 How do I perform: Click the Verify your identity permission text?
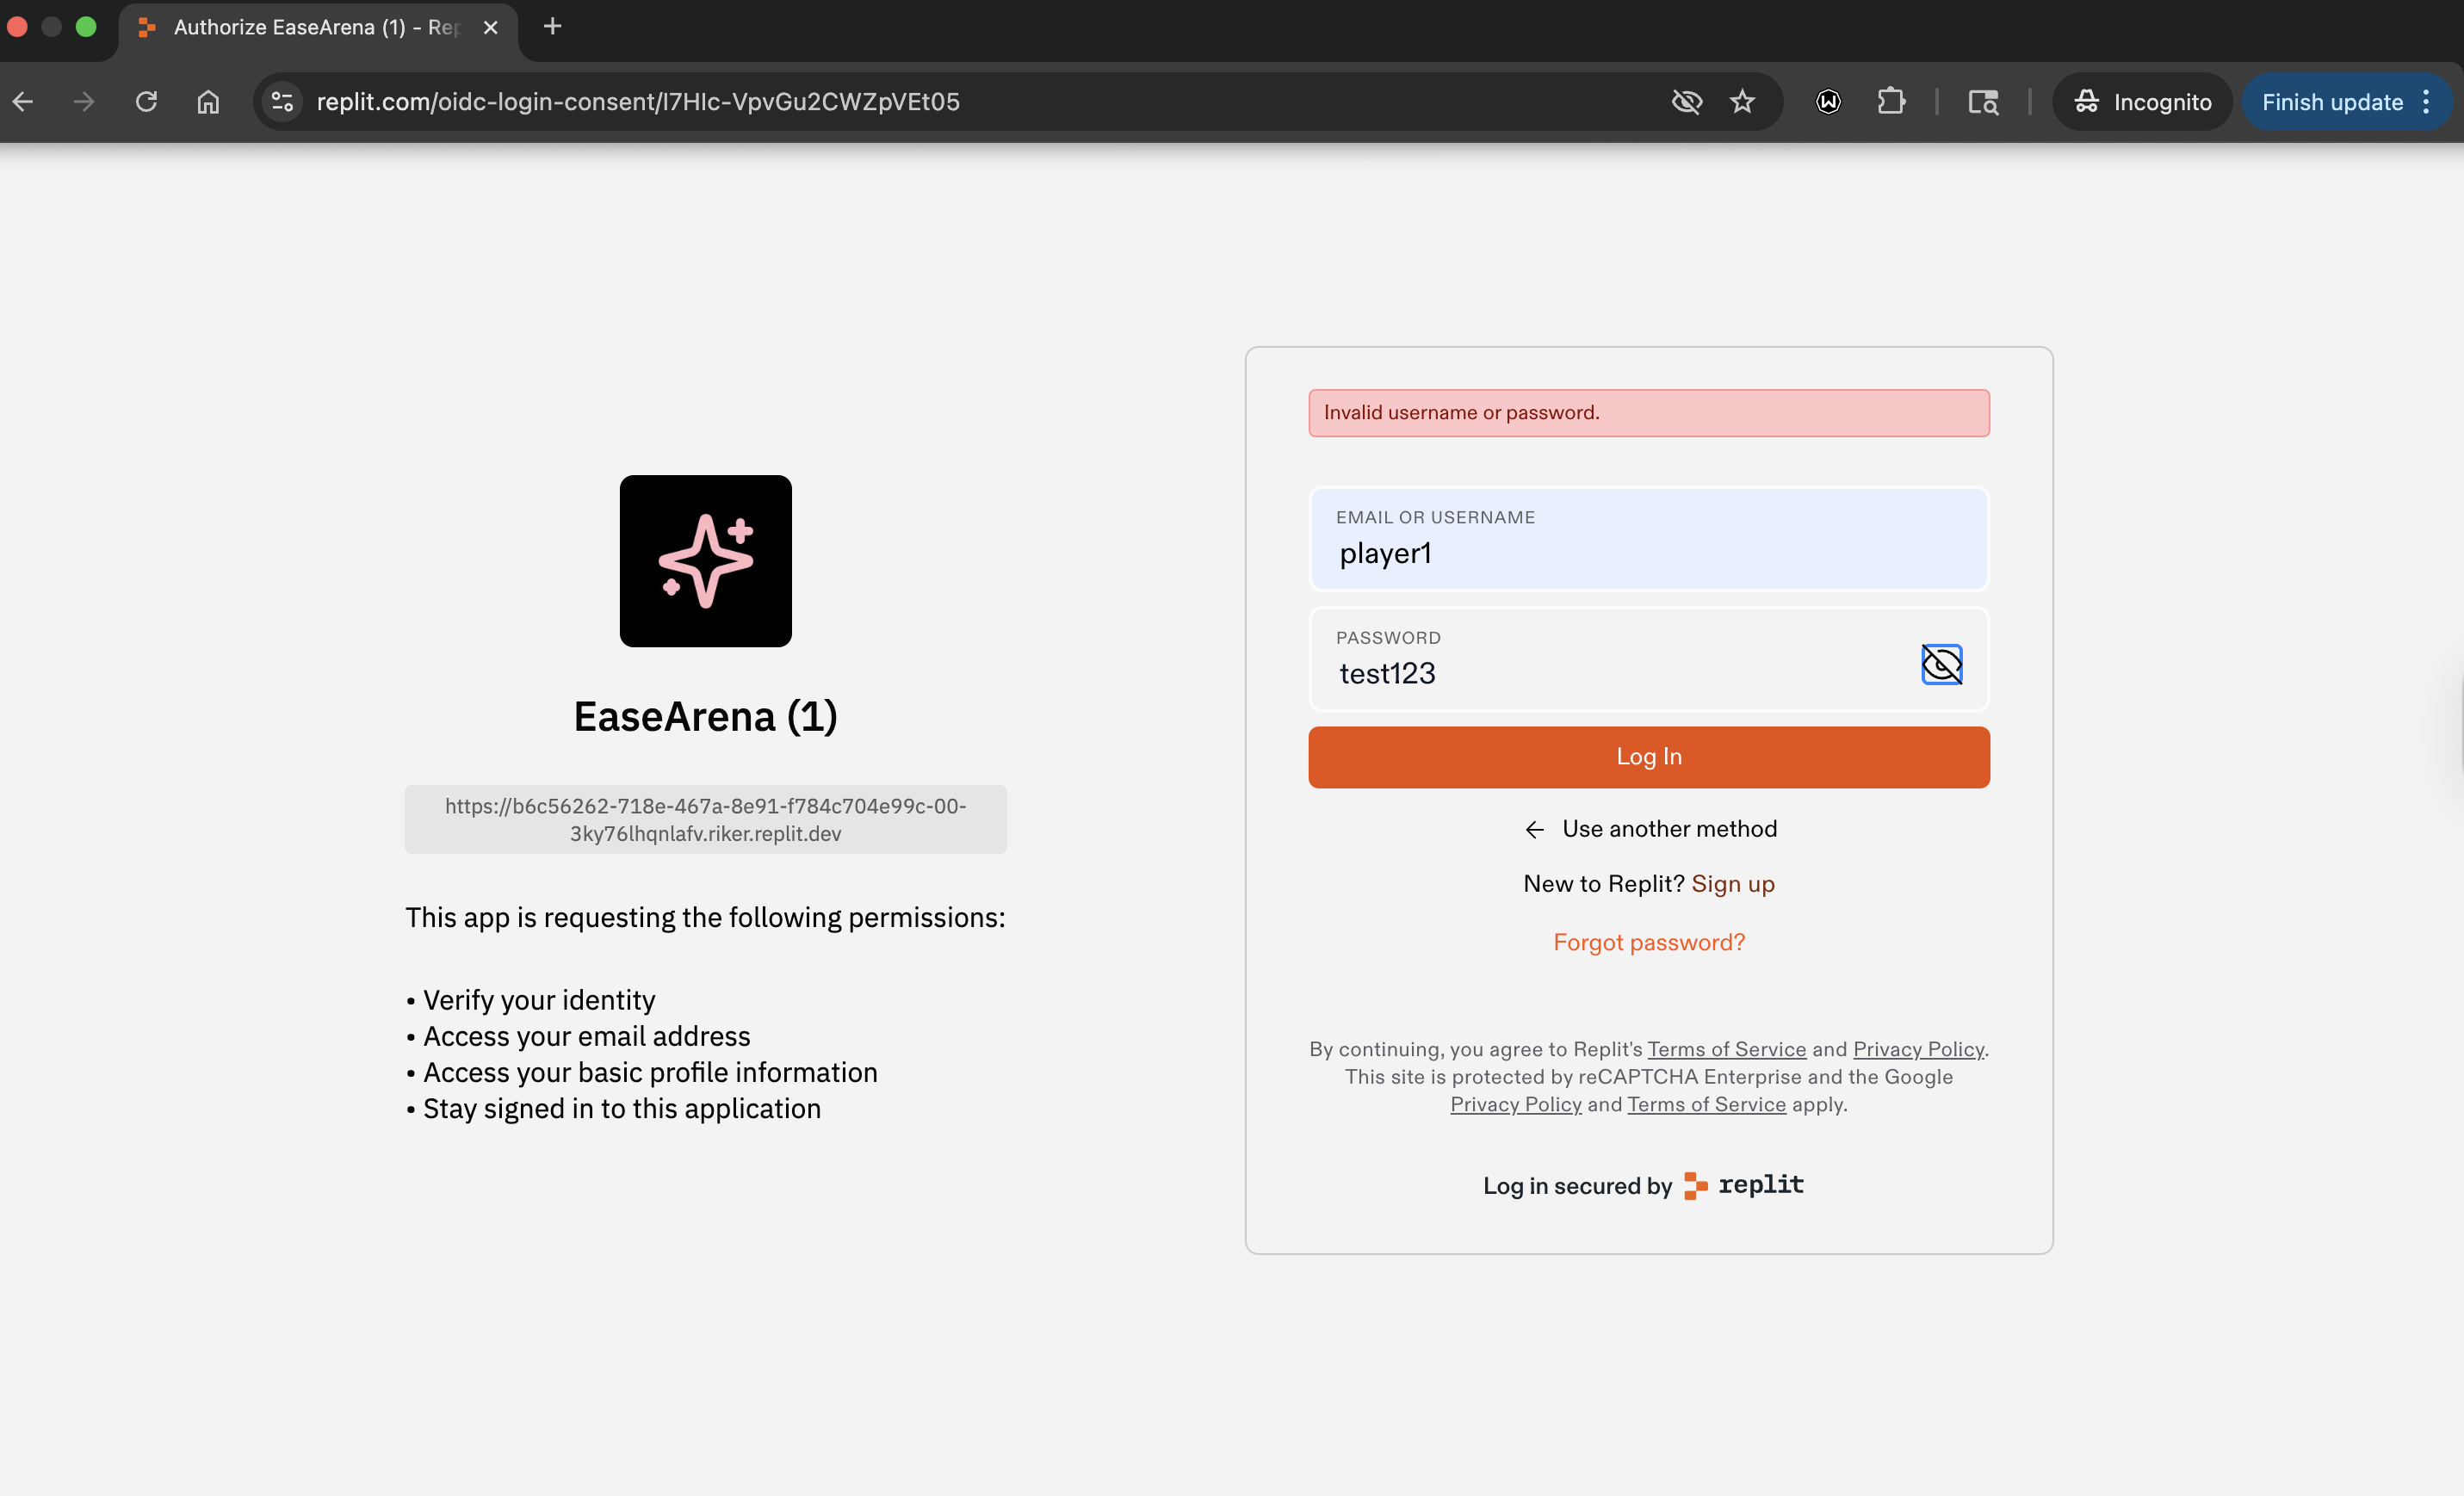pyautogui.click(x=538, y=1000)
